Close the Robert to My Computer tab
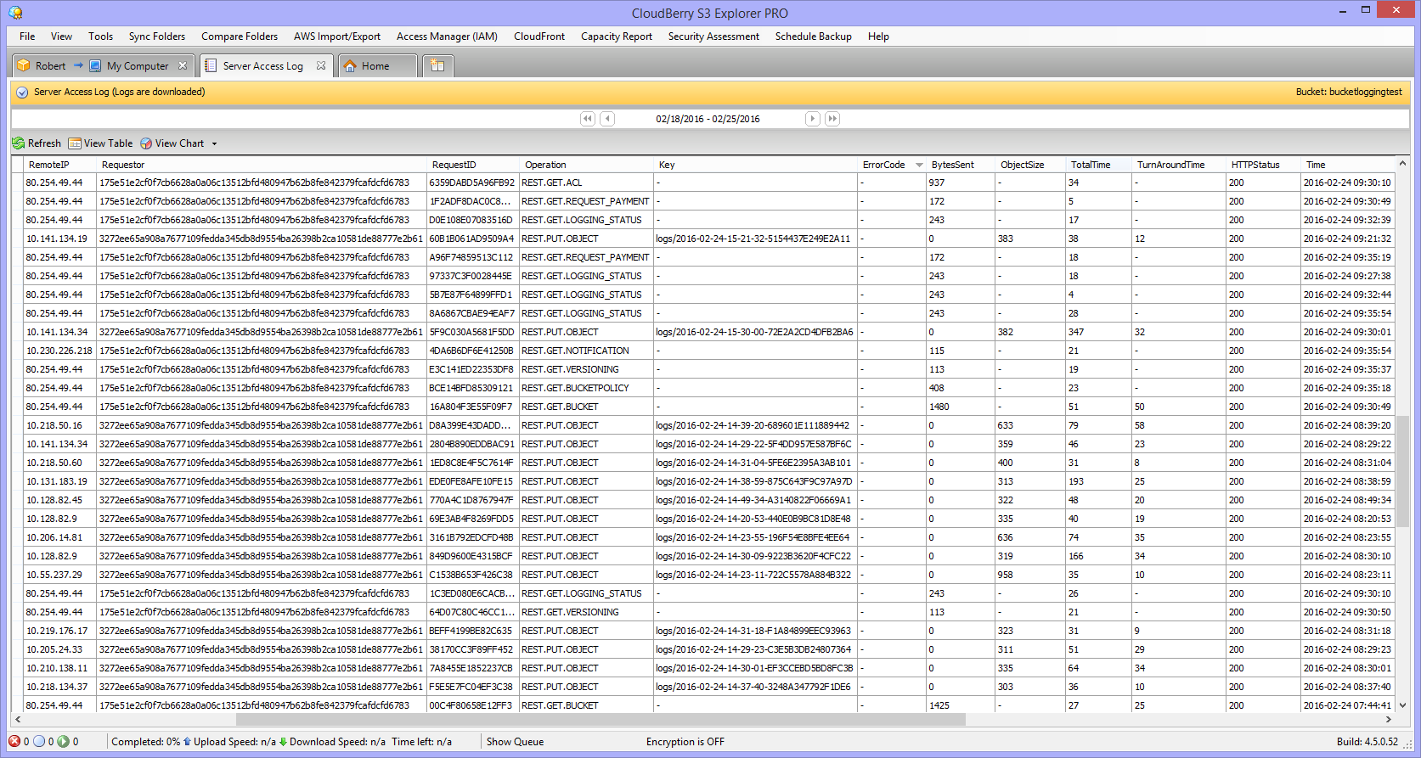 pyautogui.click(x=183, y=65)
